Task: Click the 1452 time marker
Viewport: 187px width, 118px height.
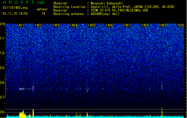Action: (x=38, y=25)
